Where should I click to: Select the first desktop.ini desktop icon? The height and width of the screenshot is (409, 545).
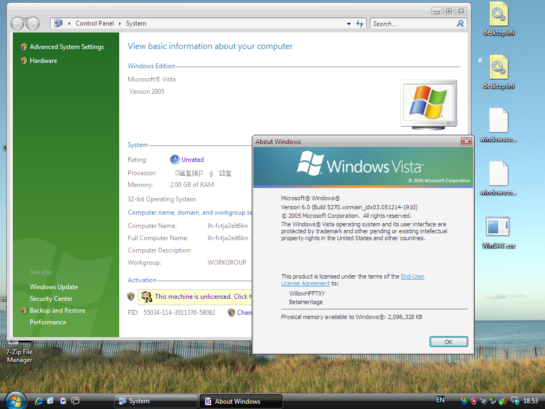click(499, 20)
